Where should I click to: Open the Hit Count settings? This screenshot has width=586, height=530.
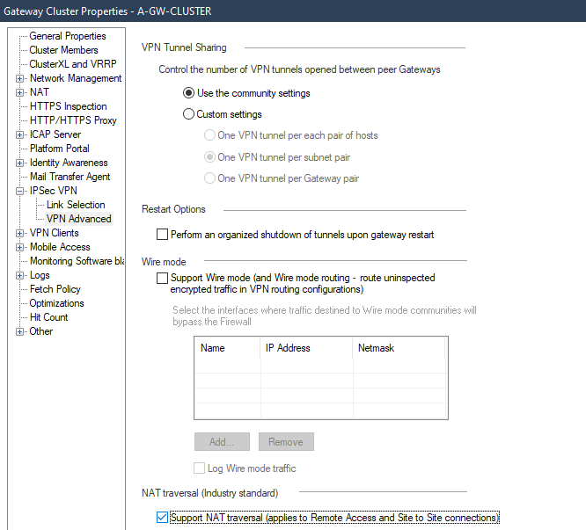point(48,317)
